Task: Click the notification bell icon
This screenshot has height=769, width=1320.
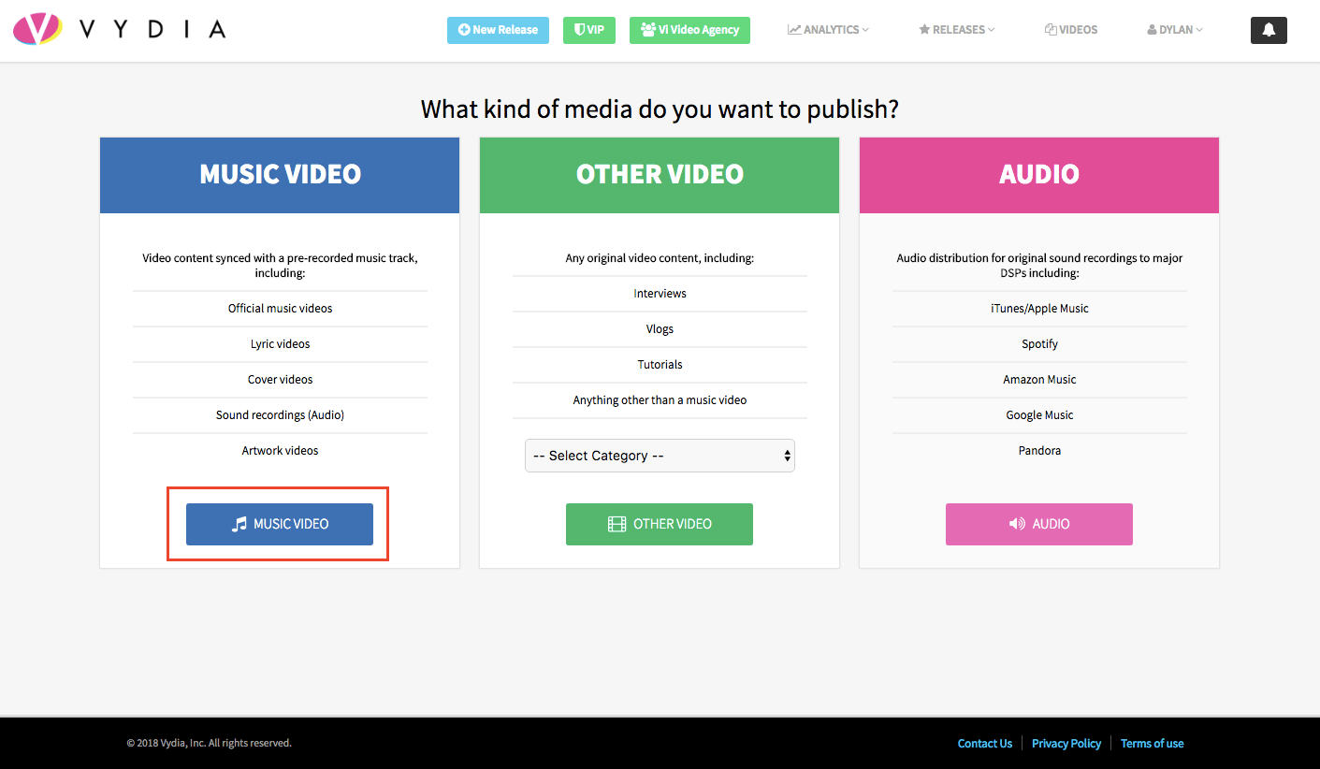Action: [1269, 30]
